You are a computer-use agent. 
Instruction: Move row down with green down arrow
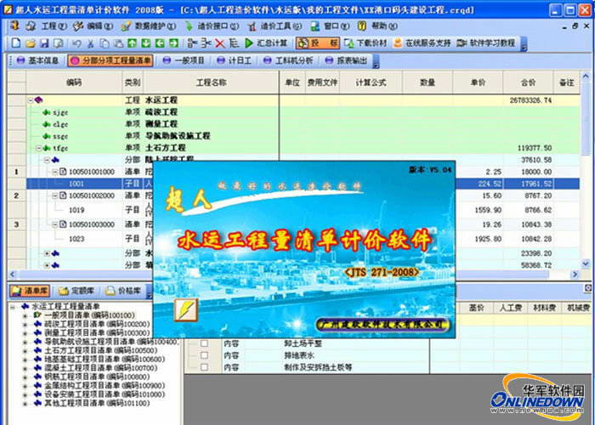145,43
